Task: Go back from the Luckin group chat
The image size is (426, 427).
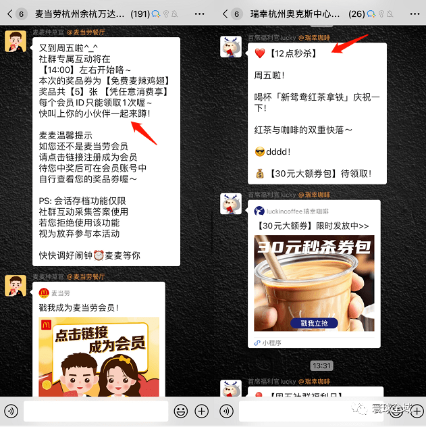Action: [225, 14]
